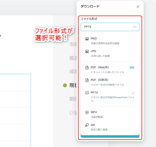
Task: Click the checkmark beside PPTX
Action: [133, 93]
